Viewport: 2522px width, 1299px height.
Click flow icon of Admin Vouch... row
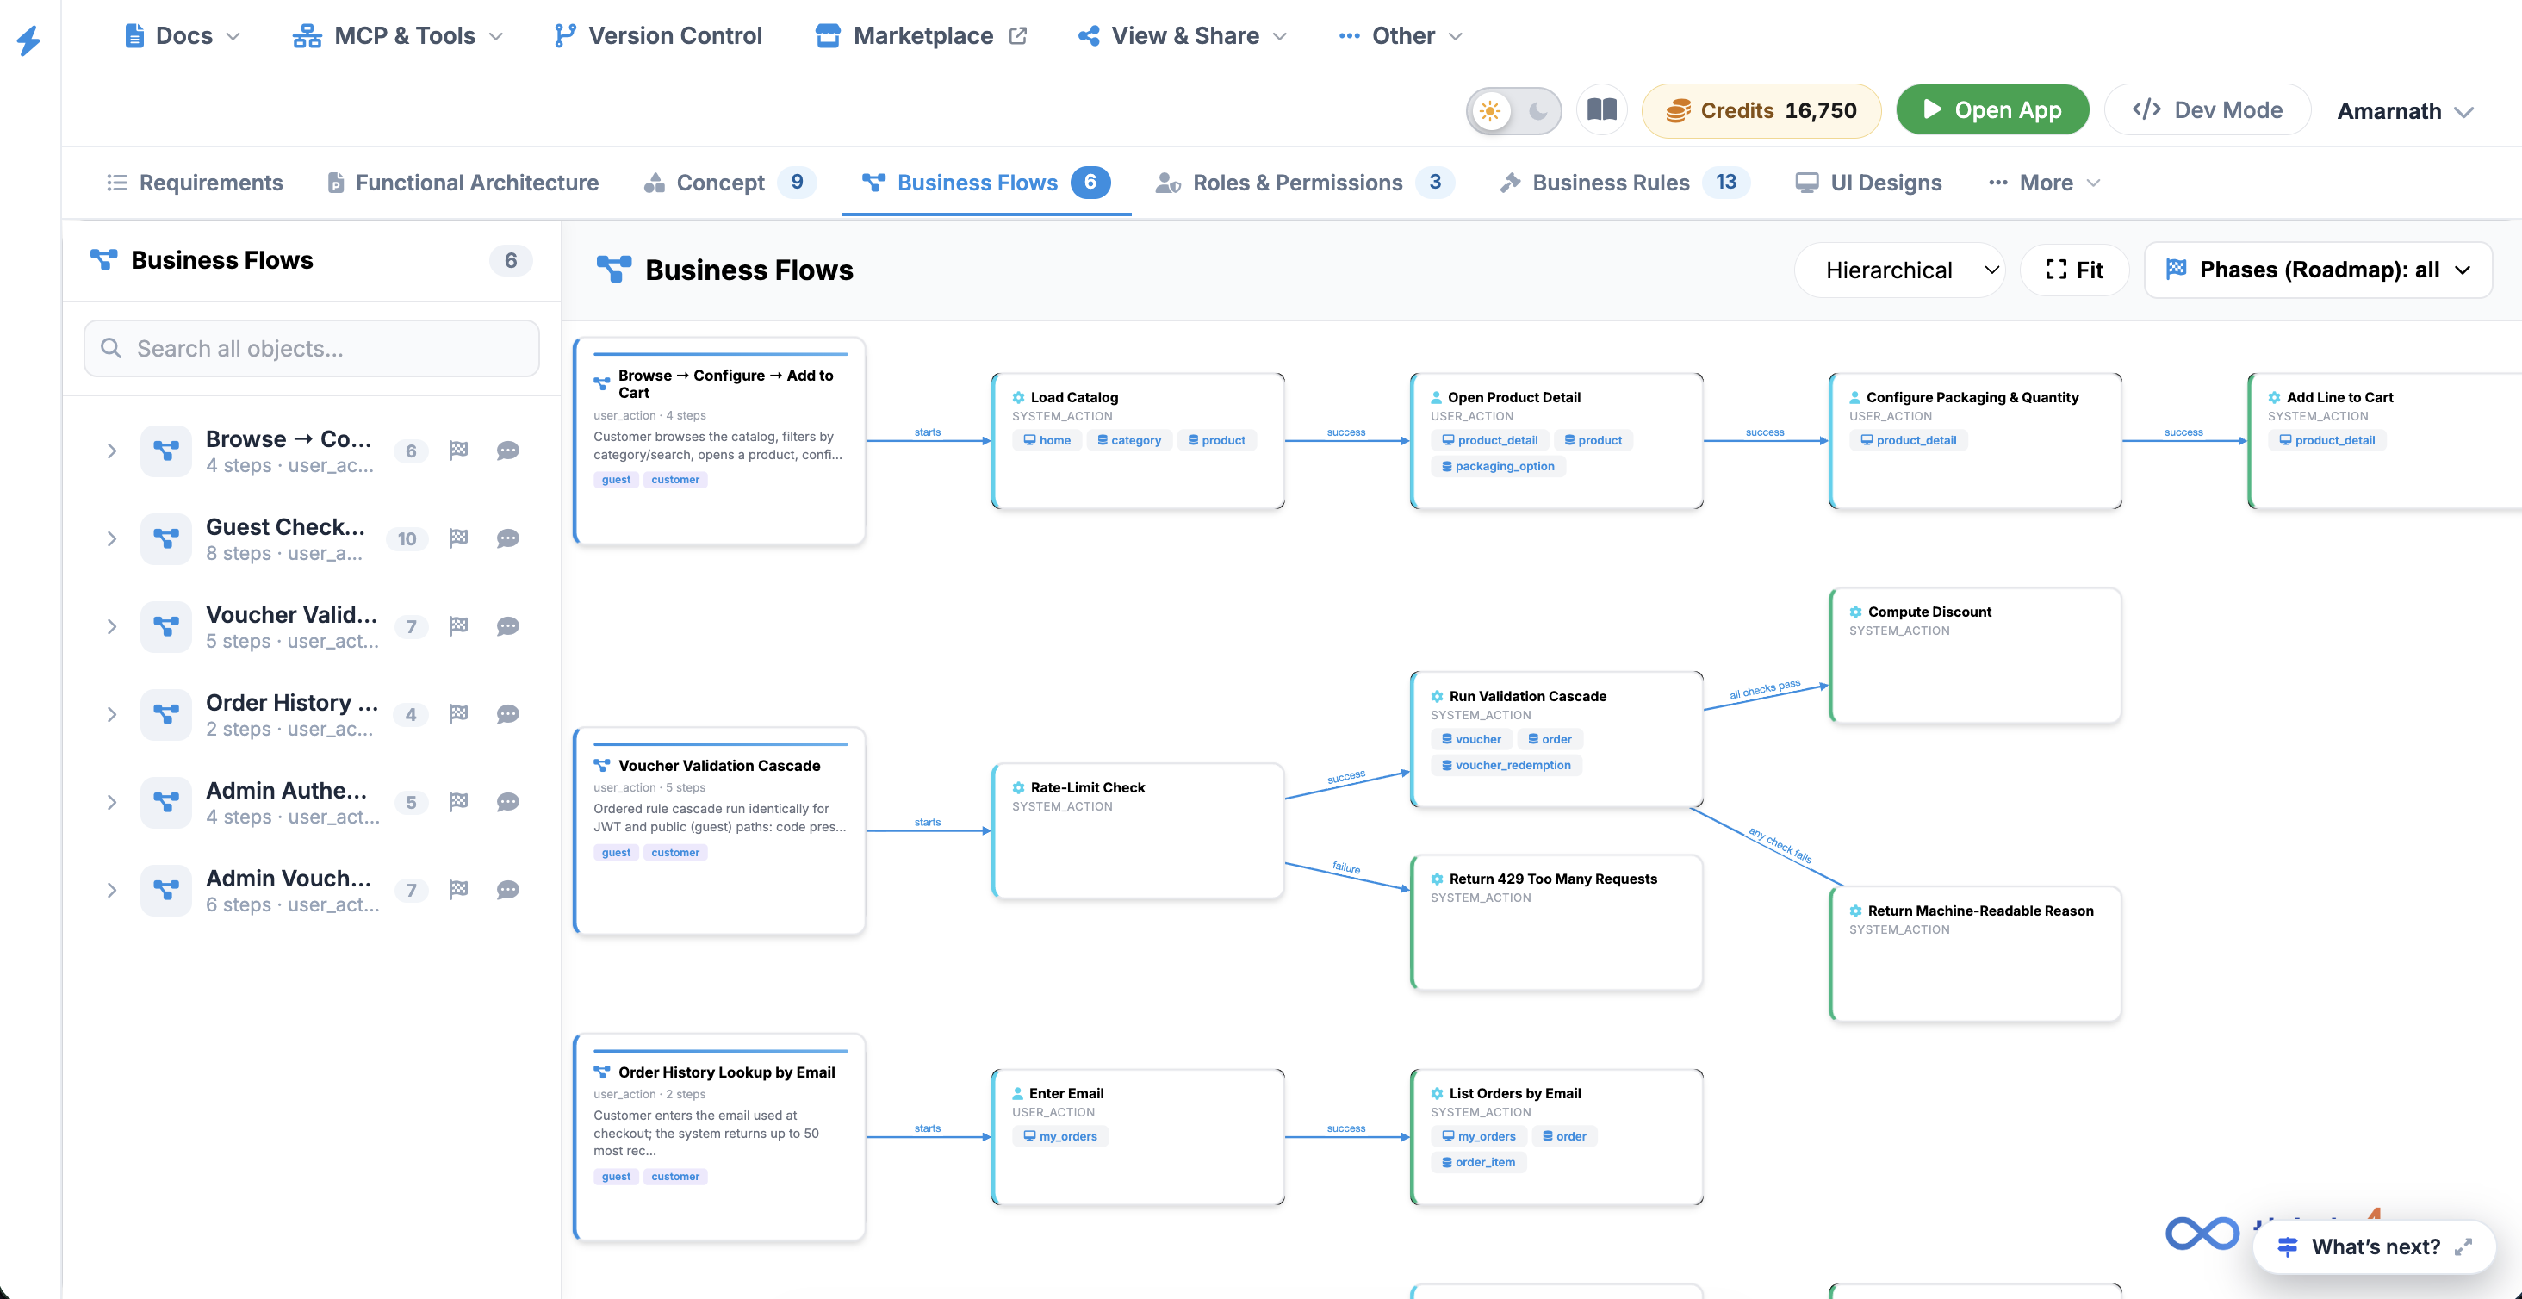pos(165,890)
